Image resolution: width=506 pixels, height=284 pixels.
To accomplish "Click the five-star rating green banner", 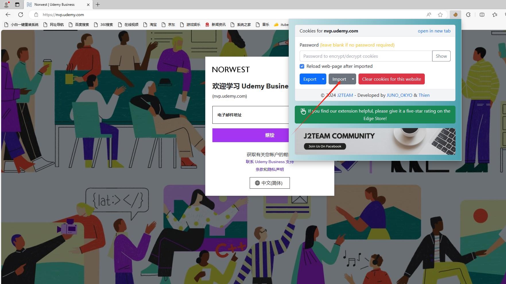I will point(375,115).
